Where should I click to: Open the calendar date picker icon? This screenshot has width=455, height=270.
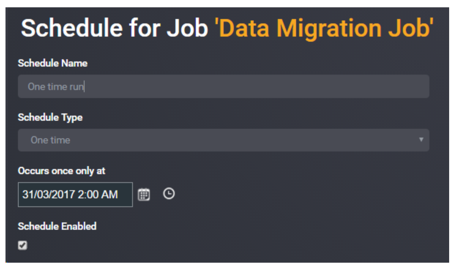tap(144, 195)
